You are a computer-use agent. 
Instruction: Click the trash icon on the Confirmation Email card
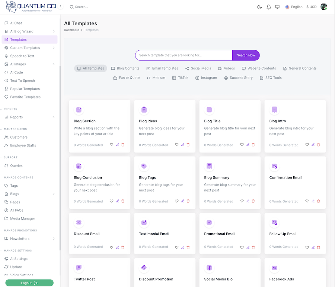point(318,201)
